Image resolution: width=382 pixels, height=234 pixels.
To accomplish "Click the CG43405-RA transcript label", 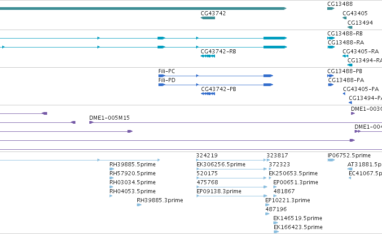I will pyautogui.click(x=361, y=52).
